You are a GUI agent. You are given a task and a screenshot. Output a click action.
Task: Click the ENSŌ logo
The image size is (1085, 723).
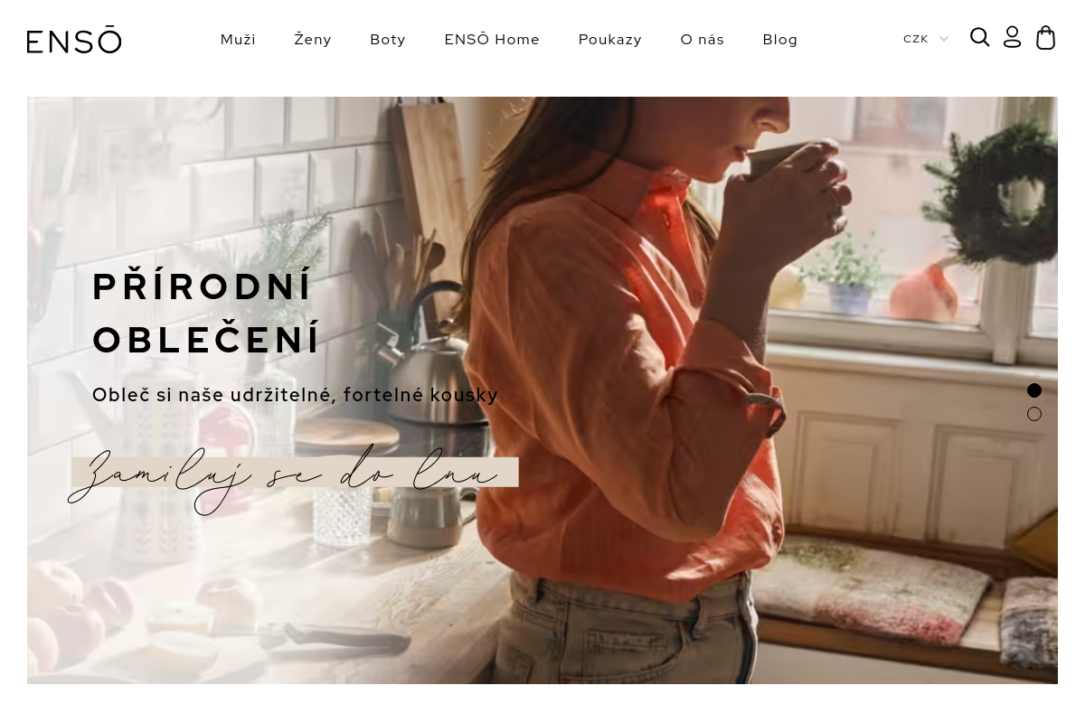click(74, 40)
